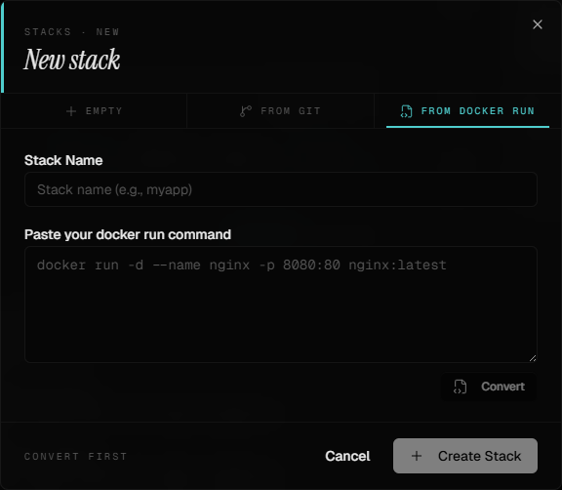Click the file-code icon beside FROM DOCKER RUN
This screenshot has height=490, width=562.
(406, 111)
